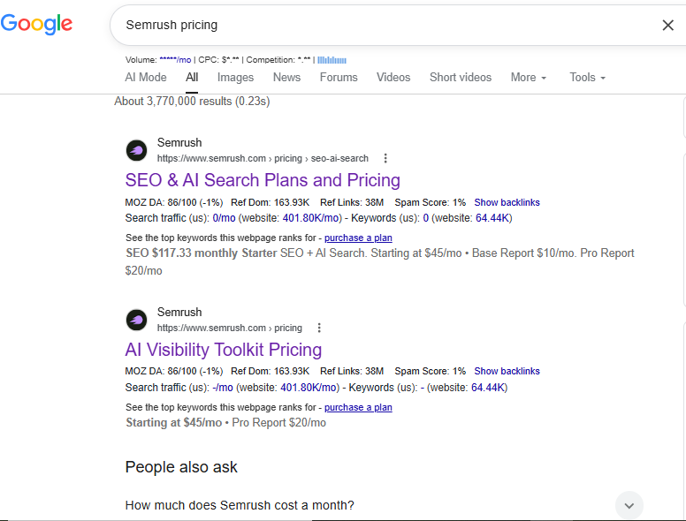The image size is (686, 521).
Task: Click the first result URL semrush.com seo-ai-search
Action: pyautogui.click(x=263, y=158)
